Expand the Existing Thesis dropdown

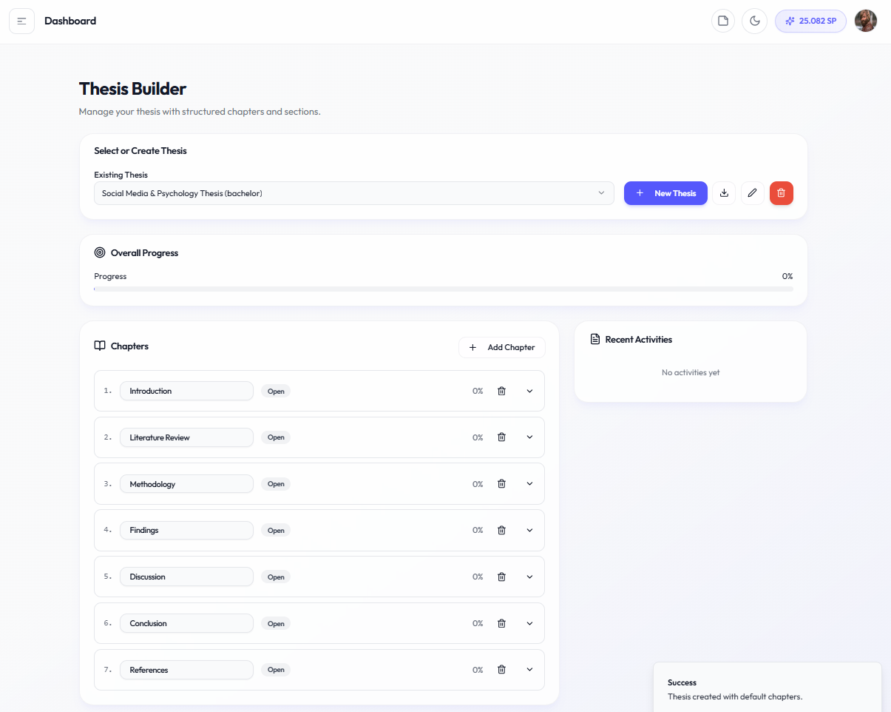[353, 193]
